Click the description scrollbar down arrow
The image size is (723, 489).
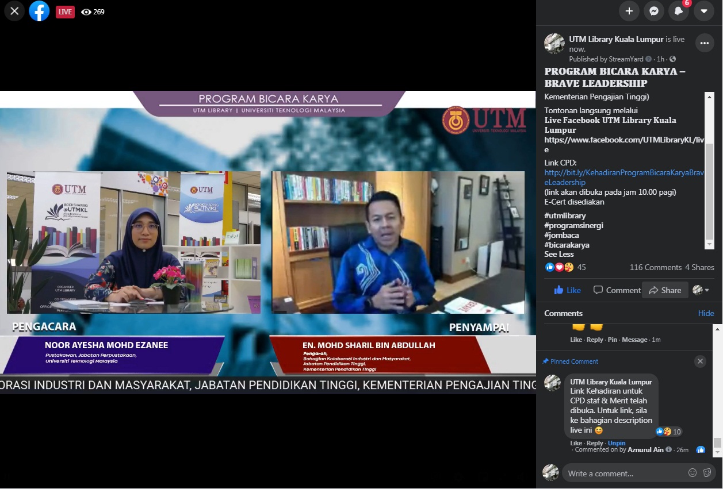pyautogui.click(x=710, y=245)
